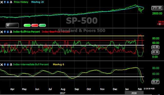Click the Sep month label
Screen dimensions: 164x95
coord(77,89)
